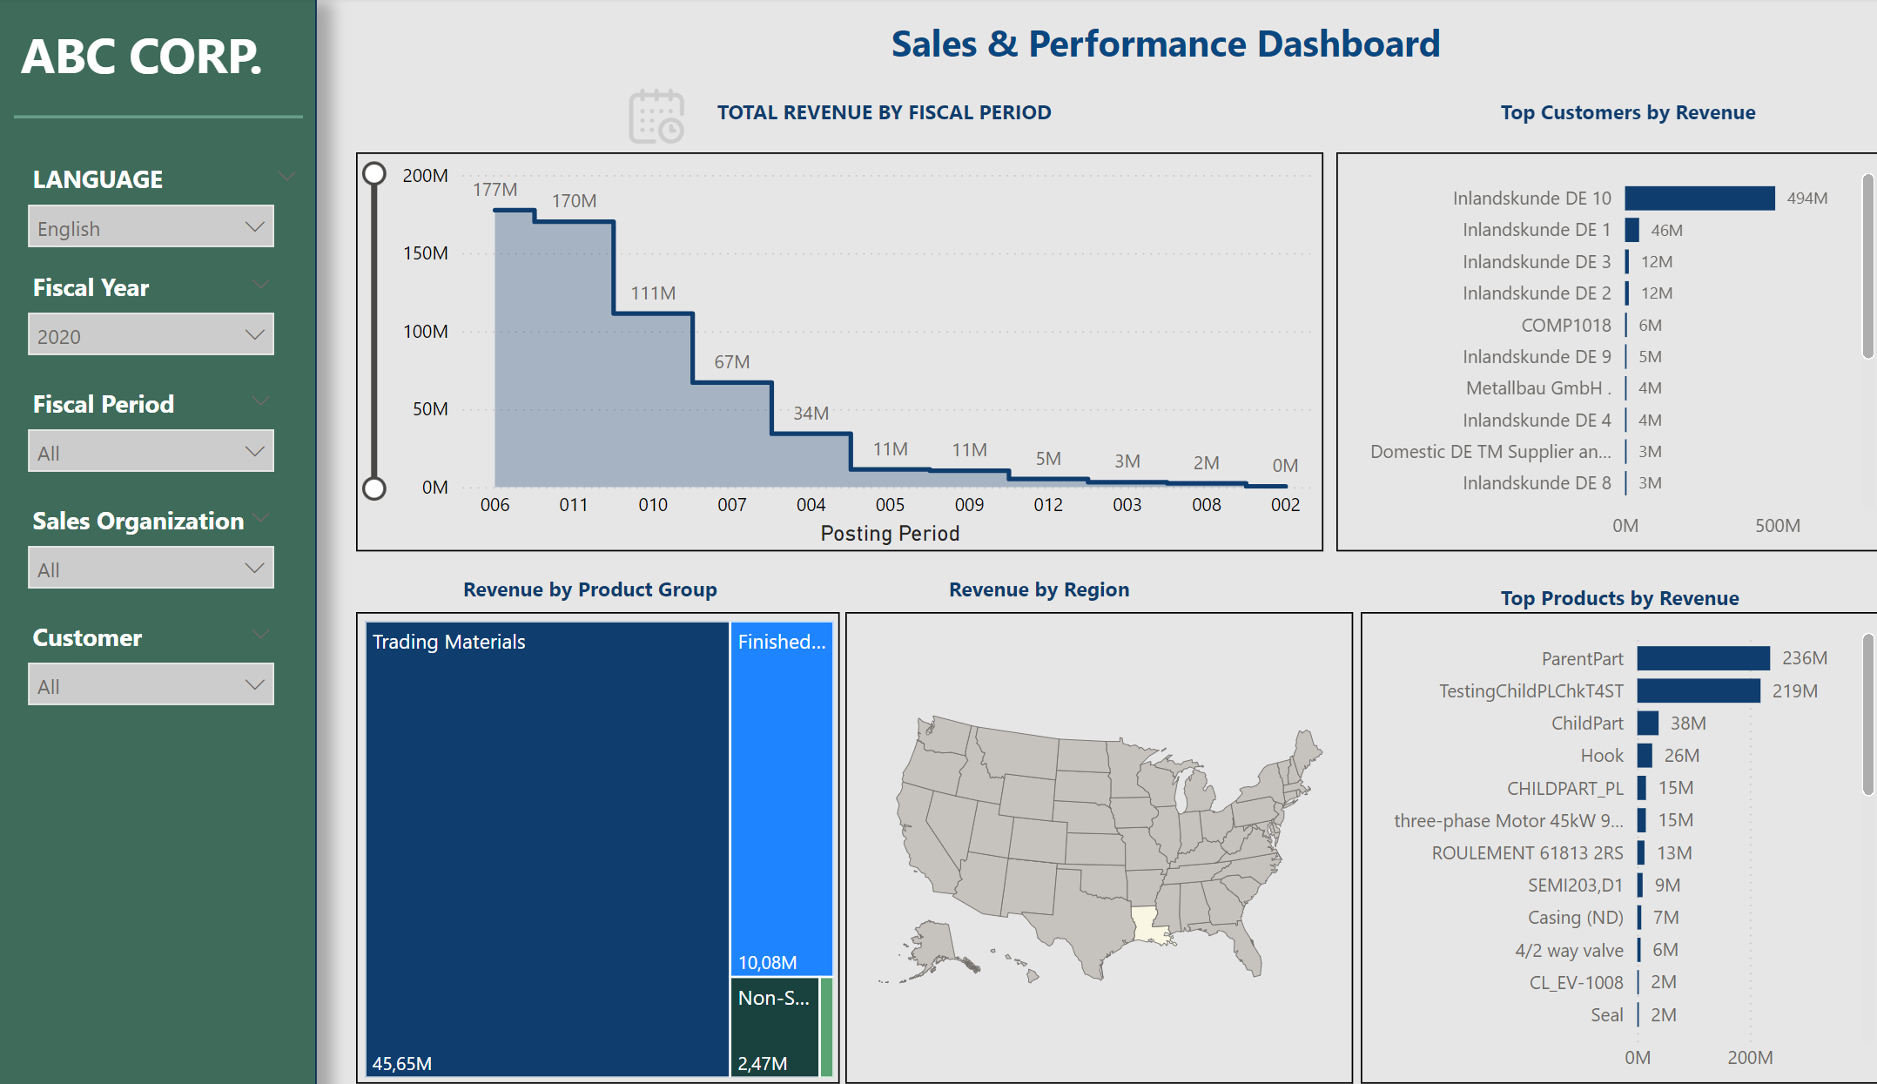Image resolution: width=1877 pixels, height=1084 pixels.
Task: Open the Customer dropdown
Action: (151, 684)
